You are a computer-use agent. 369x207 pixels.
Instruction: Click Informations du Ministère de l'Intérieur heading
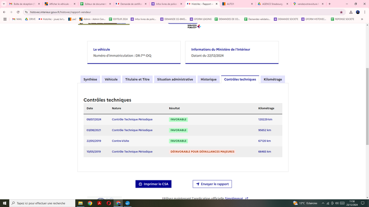220,50
